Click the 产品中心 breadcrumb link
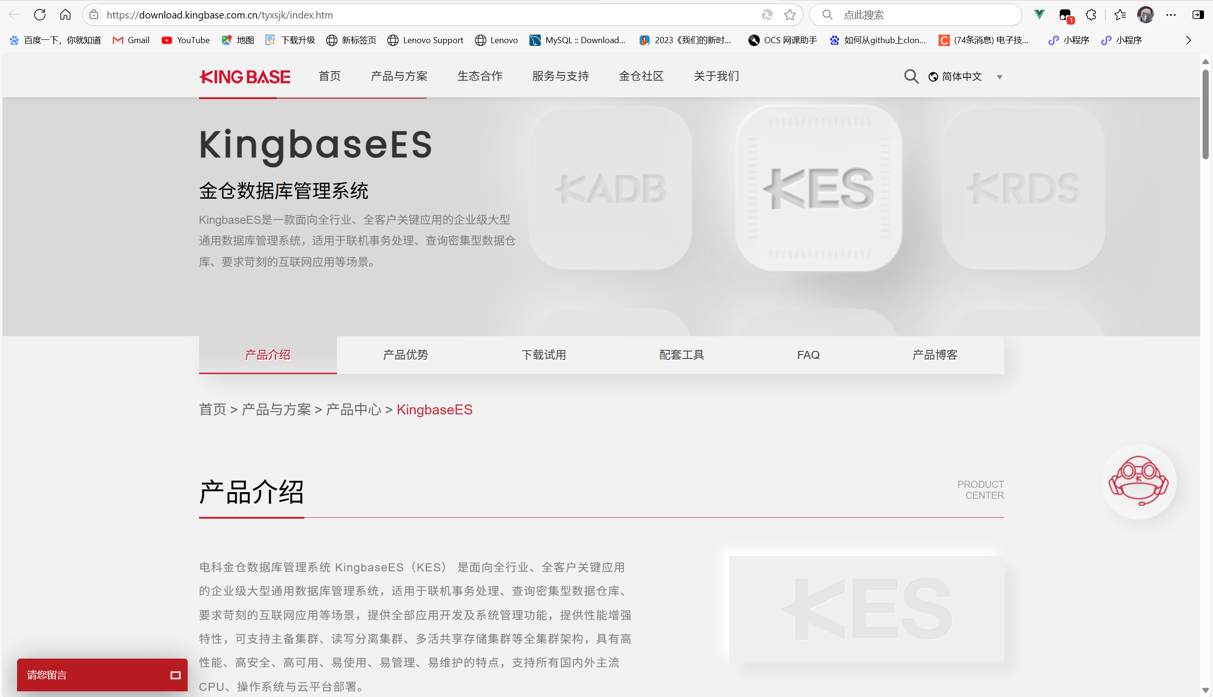Viewport: 1213px width, 697px height. click(354, 410)
